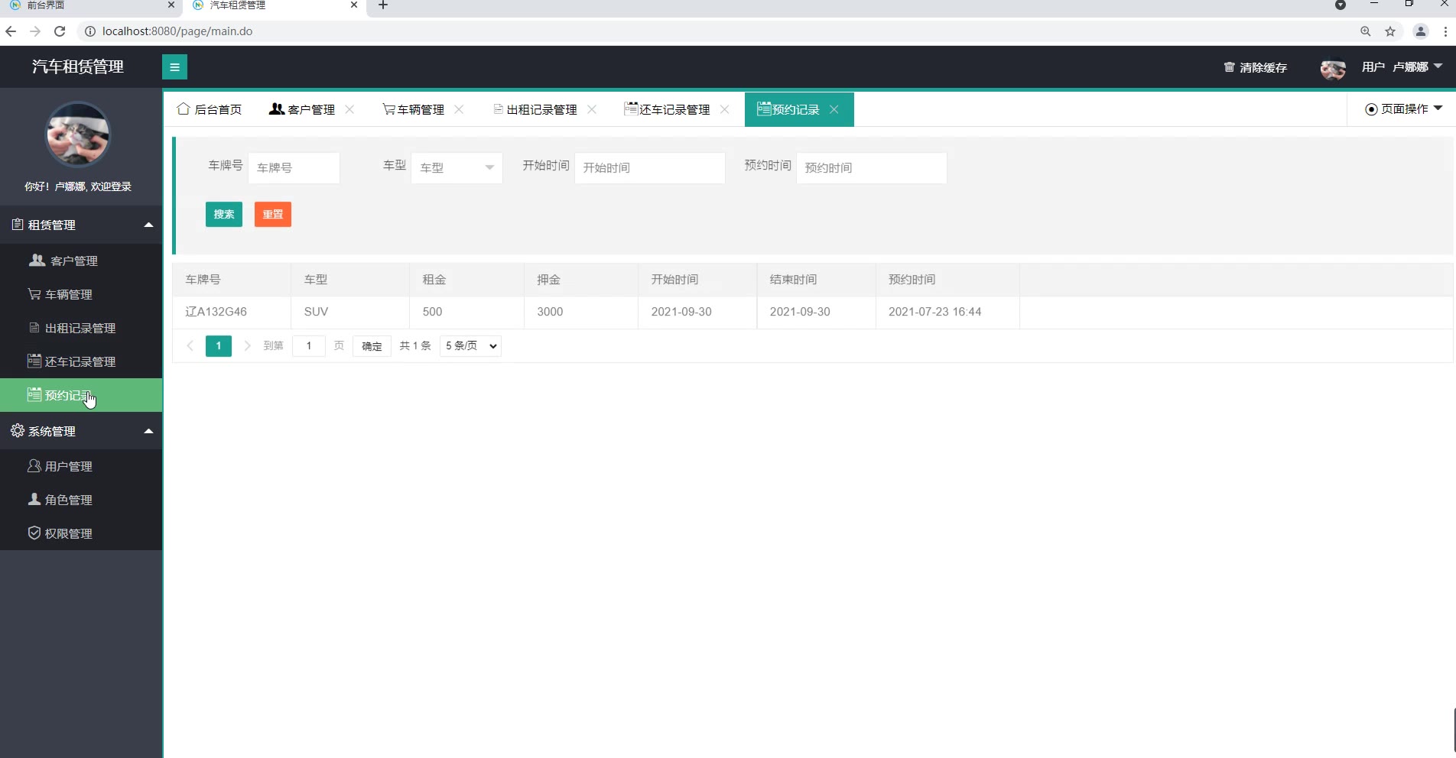The width and height of the screenshot is (1456, 758).
Task: Open 车辆管理 in the sidebar
Action: click(81, 294)
